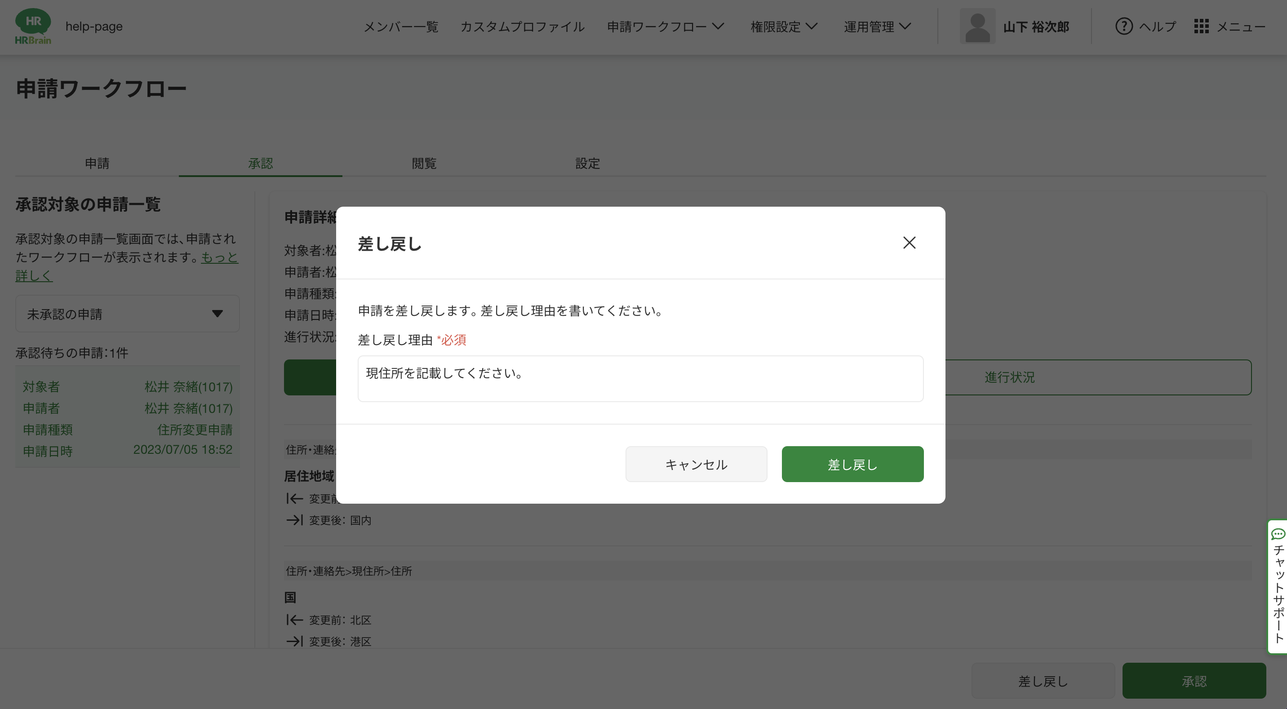Click the HRBrain logo icon
Image resolution: width=1287 pixels, height=709 pixels.
tap(33, 27)
